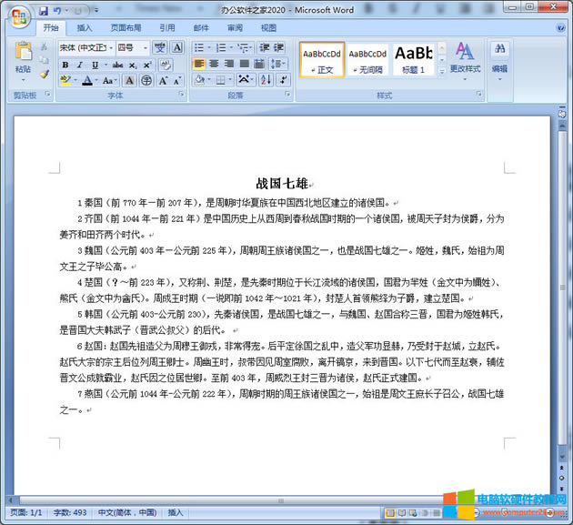Open the underline style dropdown arrow
573x525 pixels.
click(x=106, y=66)
